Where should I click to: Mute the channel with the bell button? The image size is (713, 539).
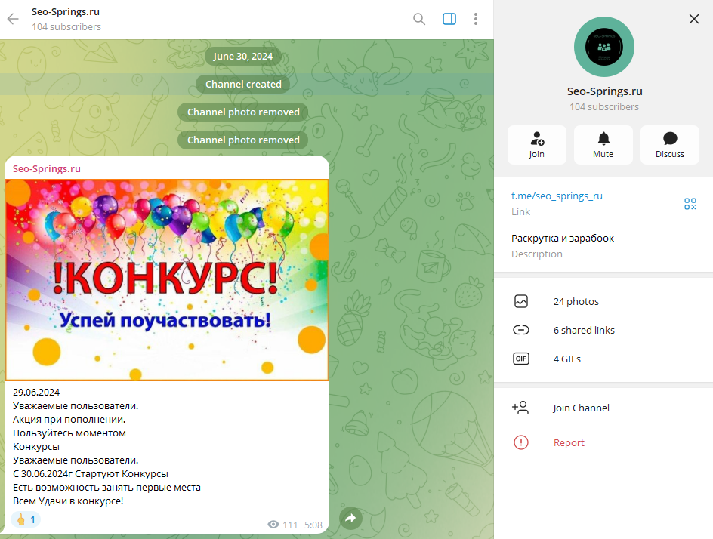click(x=603, y=145)
